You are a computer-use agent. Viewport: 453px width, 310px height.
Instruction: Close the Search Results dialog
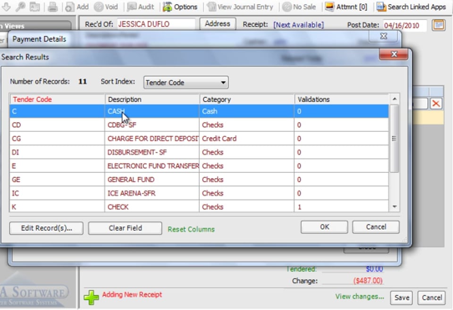(394, 54)
